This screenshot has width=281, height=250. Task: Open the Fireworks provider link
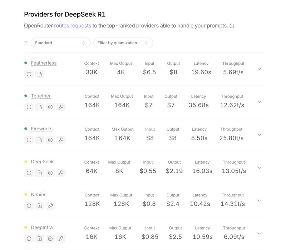pos(42,129)
